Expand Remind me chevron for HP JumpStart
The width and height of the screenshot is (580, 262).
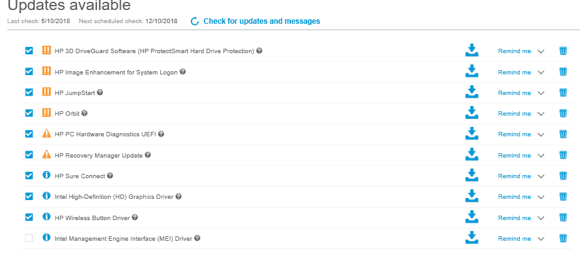point(541,93)
